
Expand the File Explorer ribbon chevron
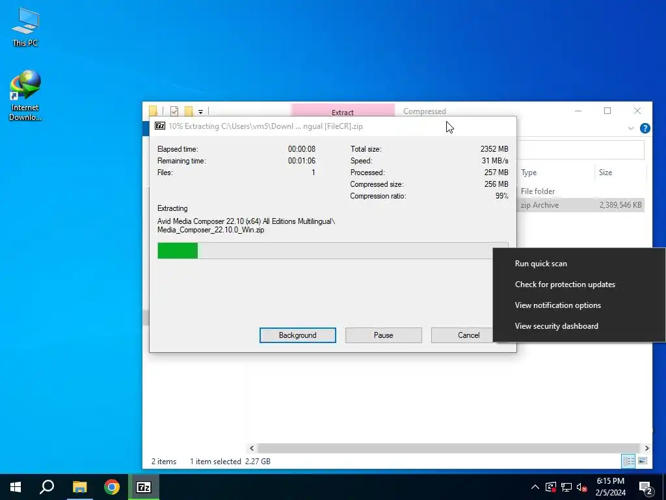(x=631, y=128)
